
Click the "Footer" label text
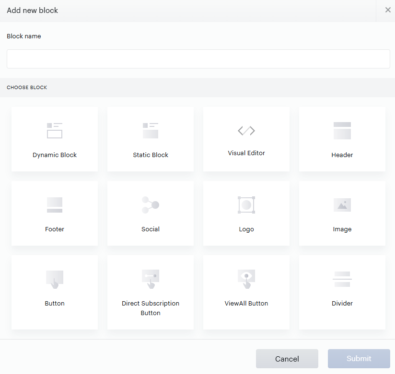(x=55, y=229)
